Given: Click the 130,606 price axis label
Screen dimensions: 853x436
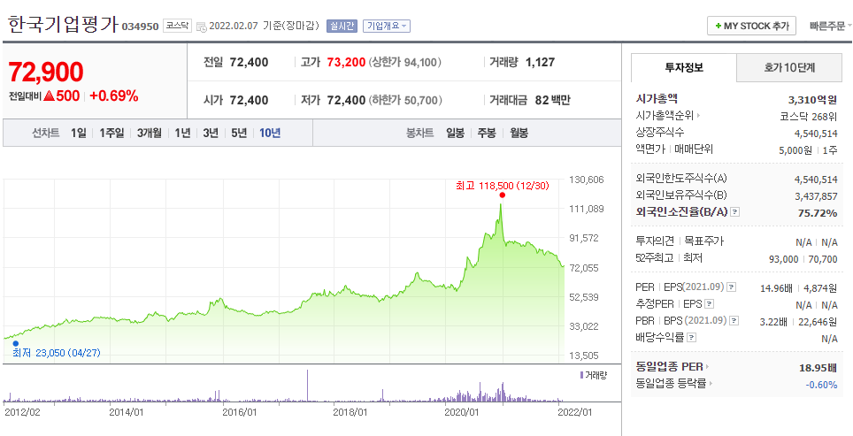Looking at the screenshot, I should [x=587, y=180].
